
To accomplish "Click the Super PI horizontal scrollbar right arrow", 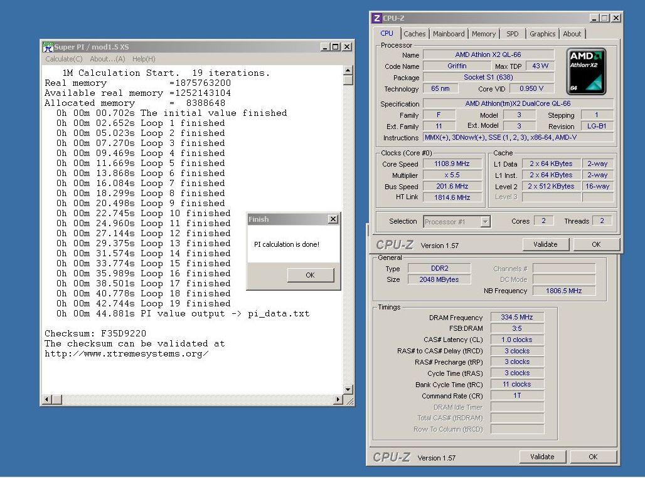I will (338, 399).
